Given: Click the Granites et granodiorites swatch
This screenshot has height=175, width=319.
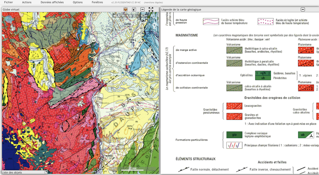Looking at the screenshot, I should (x=234, y=116).
